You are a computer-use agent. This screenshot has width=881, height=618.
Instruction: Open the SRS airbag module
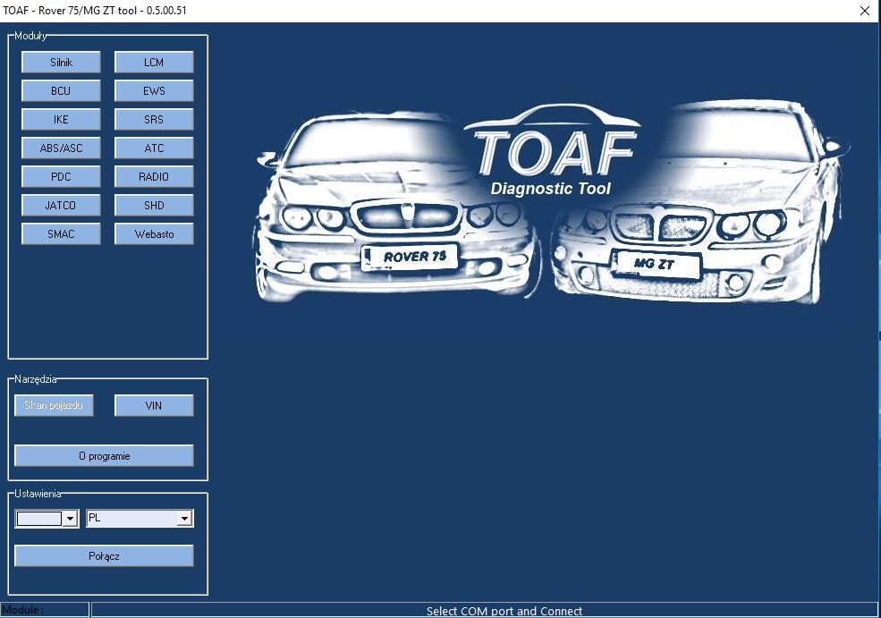tap(154, 120)
